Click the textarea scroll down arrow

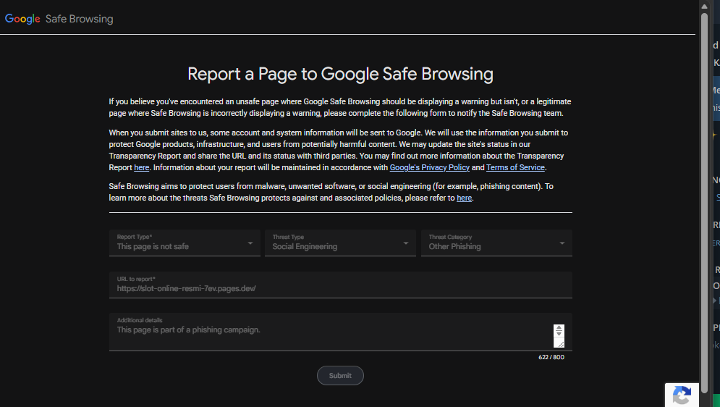pos(559,334)
